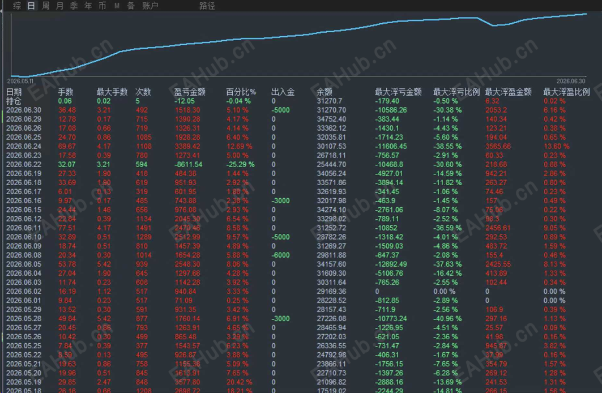
Task: Click the max lots 2.47 on 2026.05.19
Action: [x=104, y=382]
